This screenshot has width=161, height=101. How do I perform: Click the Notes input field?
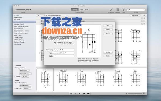(x=64, y=53)
